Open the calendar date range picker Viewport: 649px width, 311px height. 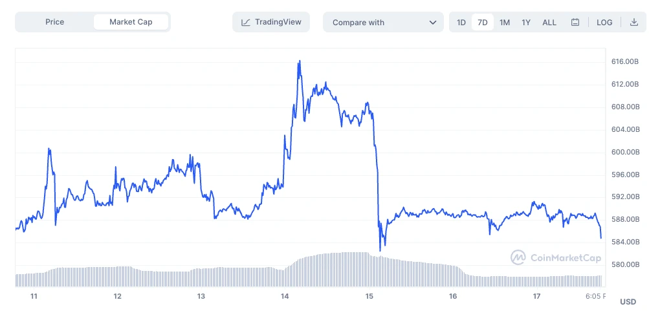[x=575, y=23]
